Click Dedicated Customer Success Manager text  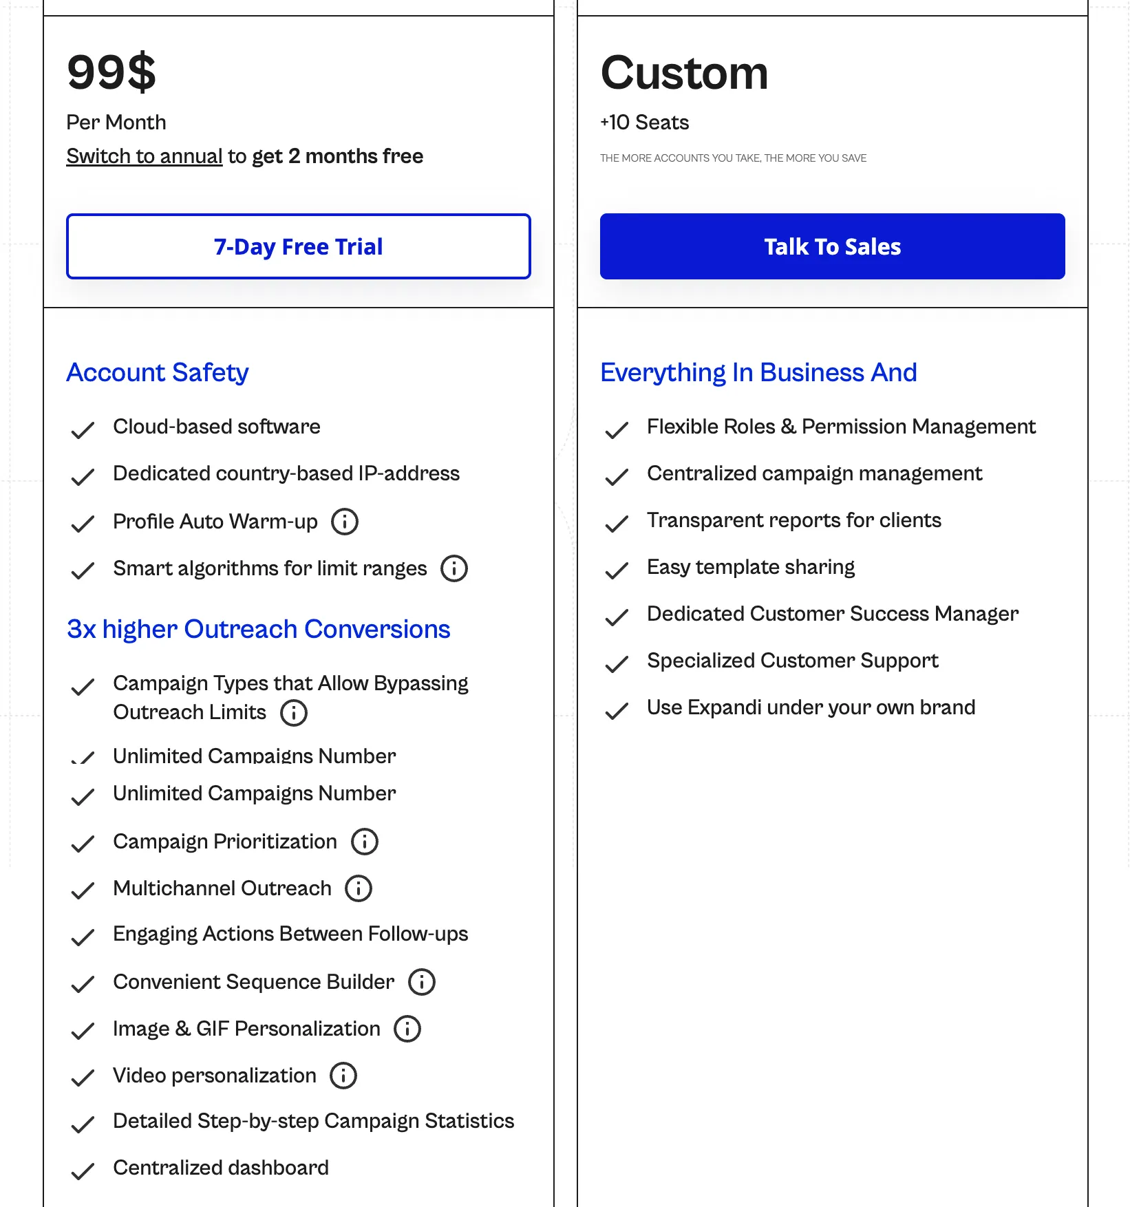[x=833, y=614]
